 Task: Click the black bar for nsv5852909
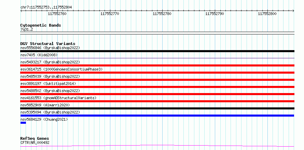[157, 108]
